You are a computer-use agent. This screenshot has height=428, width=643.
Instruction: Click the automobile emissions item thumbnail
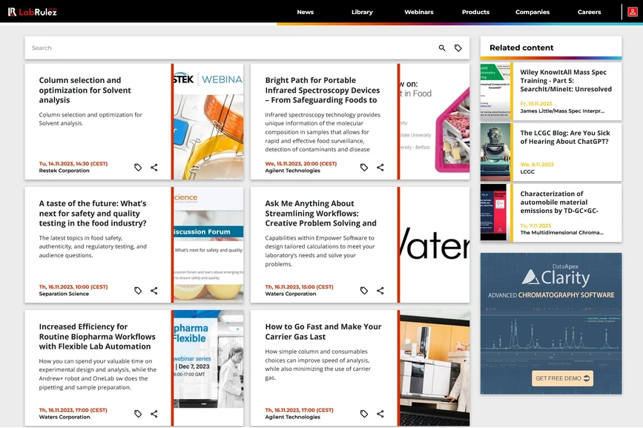[495, 212]
